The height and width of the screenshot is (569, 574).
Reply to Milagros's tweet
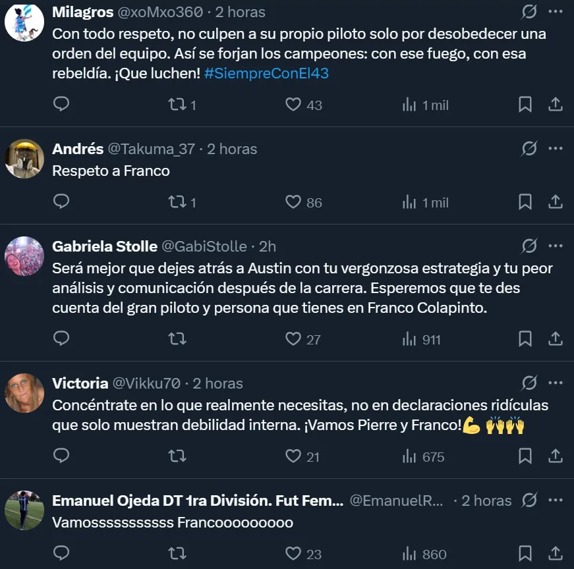pyautogui.click(x=61, y=104)
